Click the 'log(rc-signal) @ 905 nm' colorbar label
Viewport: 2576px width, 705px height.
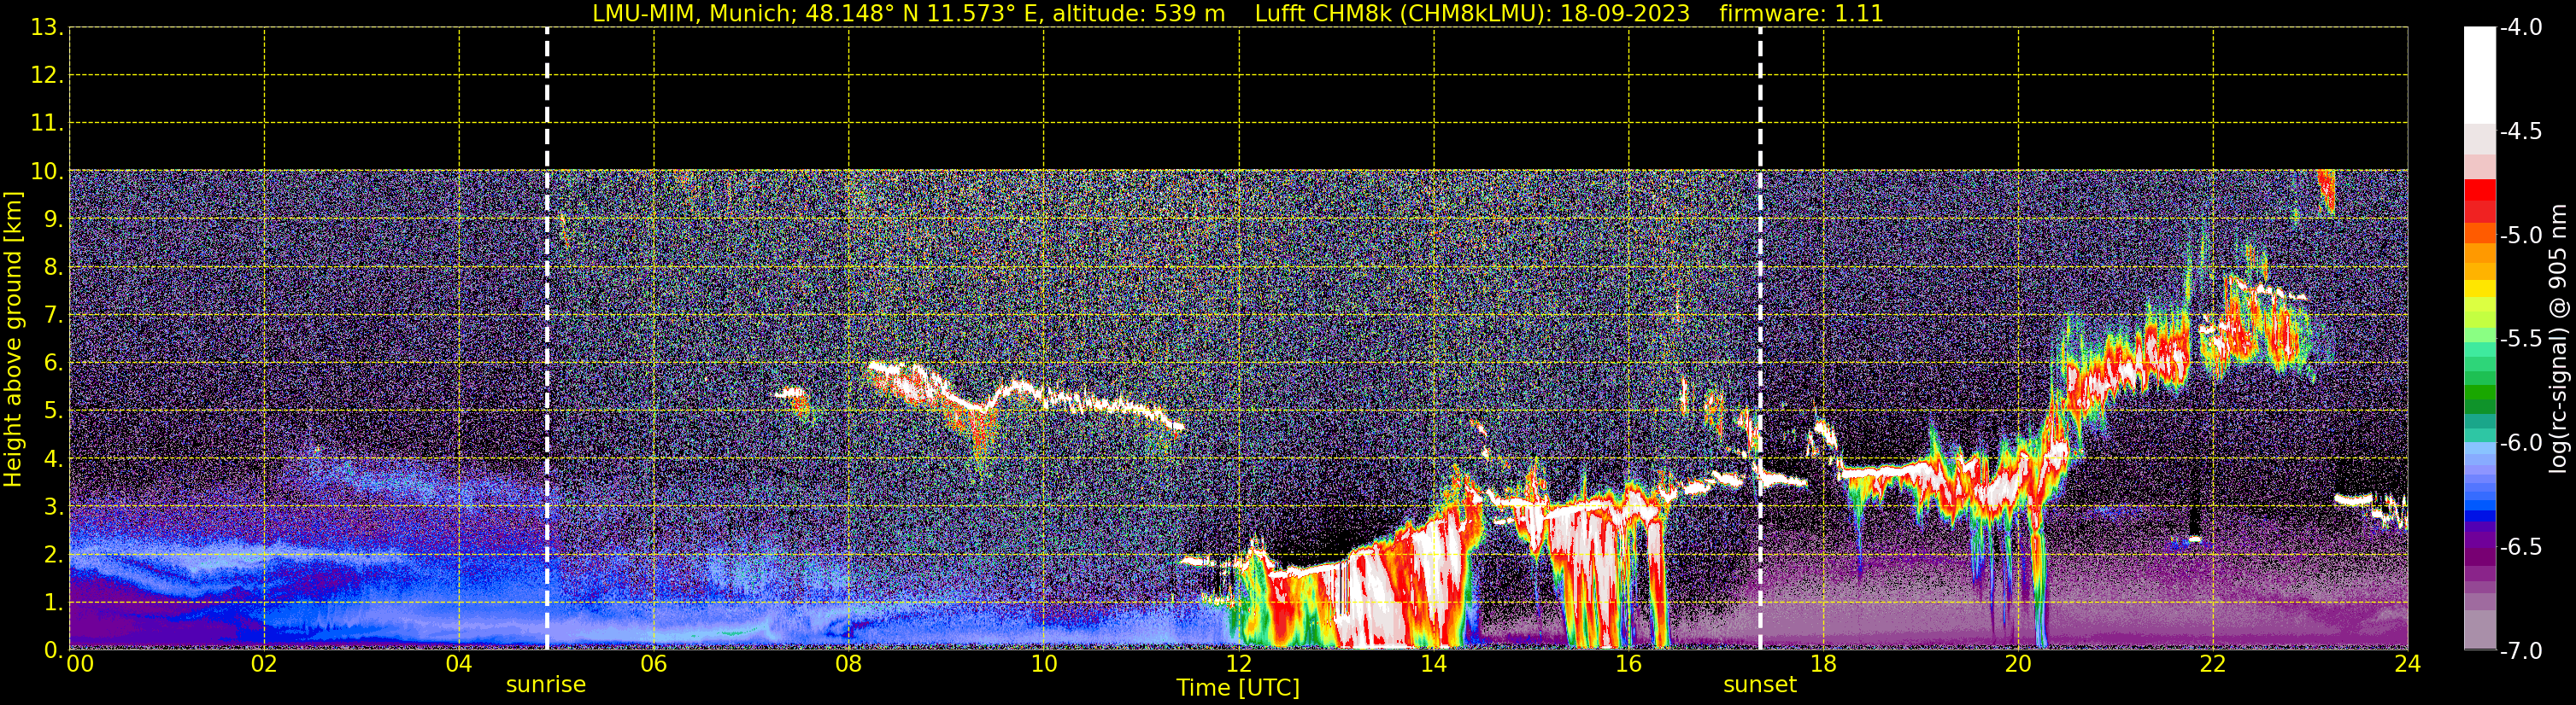pyautogui.click(x=2558, y=339)
